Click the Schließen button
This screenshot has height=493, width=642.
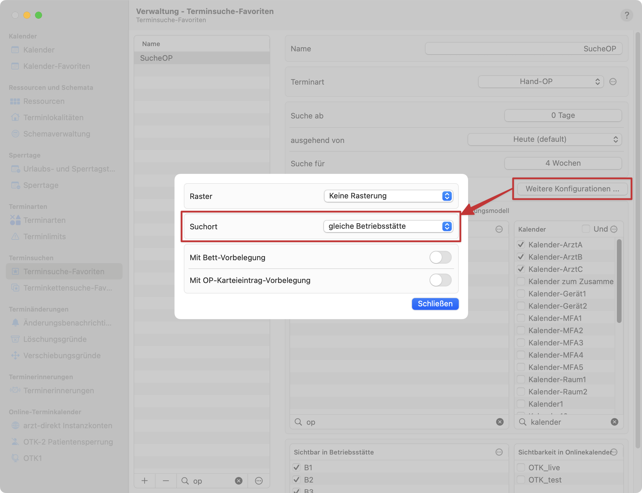435,304
